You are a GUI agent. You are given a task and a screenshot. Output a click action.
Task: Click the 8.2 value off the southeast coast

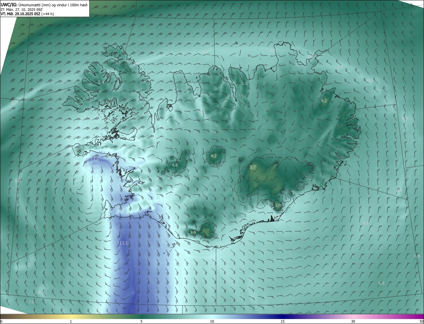(x=365, y=223)
